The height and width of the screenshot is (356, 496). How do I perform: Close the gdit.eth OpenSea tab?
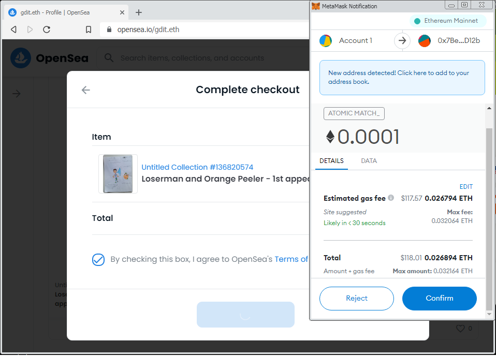click(x=122, y=12)
